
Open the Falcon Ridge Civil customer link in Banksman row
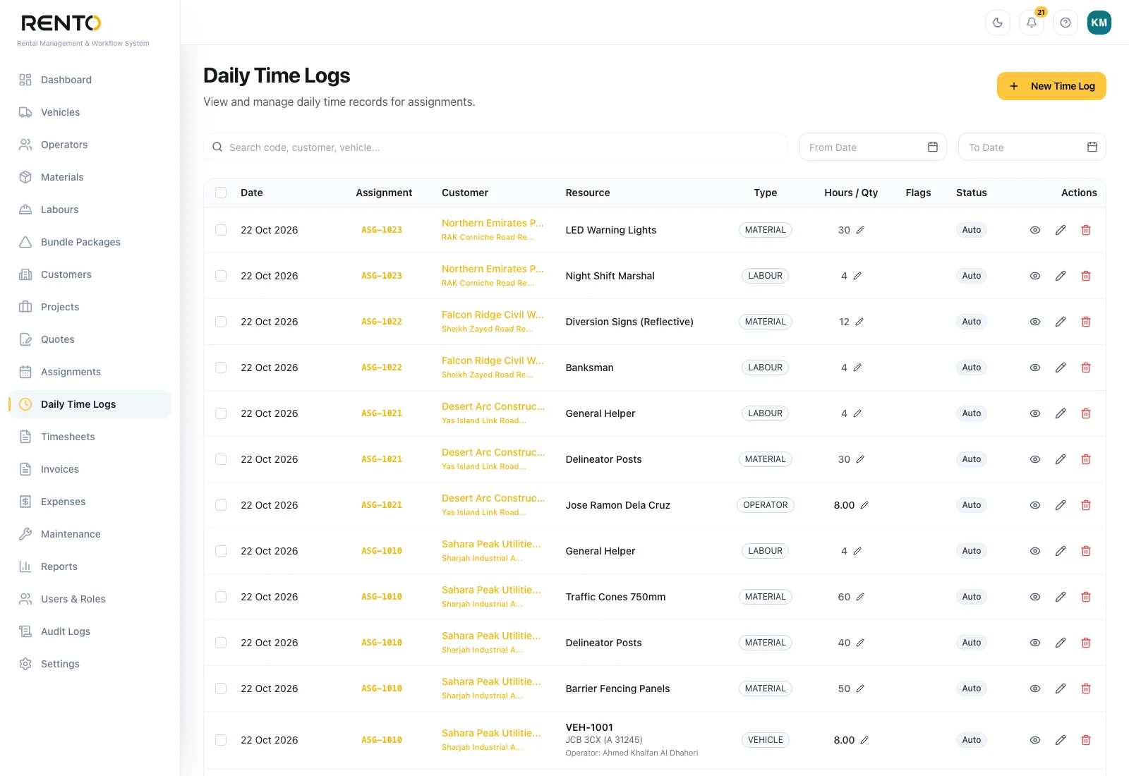point(493,360)
